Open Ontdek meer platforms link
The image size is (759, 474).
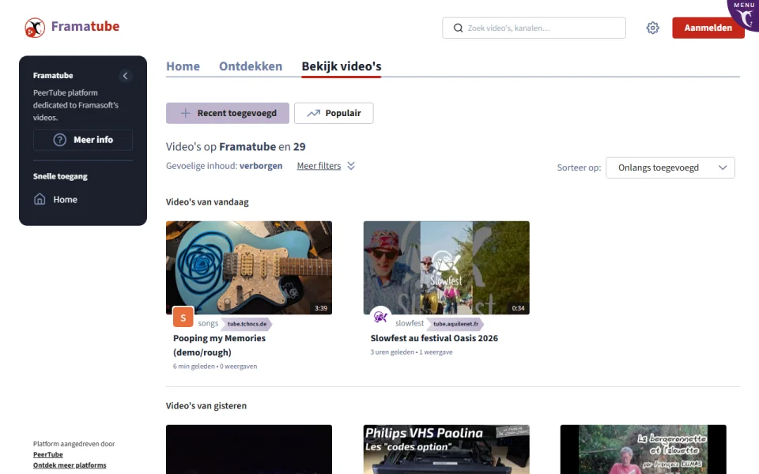[x=70, y=465]
